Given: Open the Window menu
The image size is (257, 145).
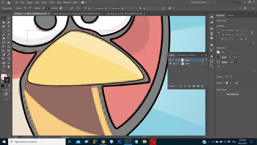Looking at the screenshot, I should (x=67, y=2).
